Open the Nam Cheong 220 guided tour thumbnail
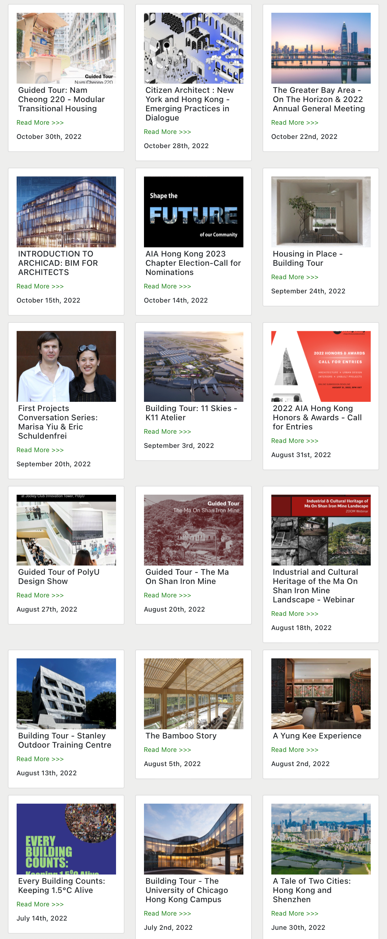Image resolution: width=387 pixels, height=939 pixels. pyautogui.click(x=66, y=48)
